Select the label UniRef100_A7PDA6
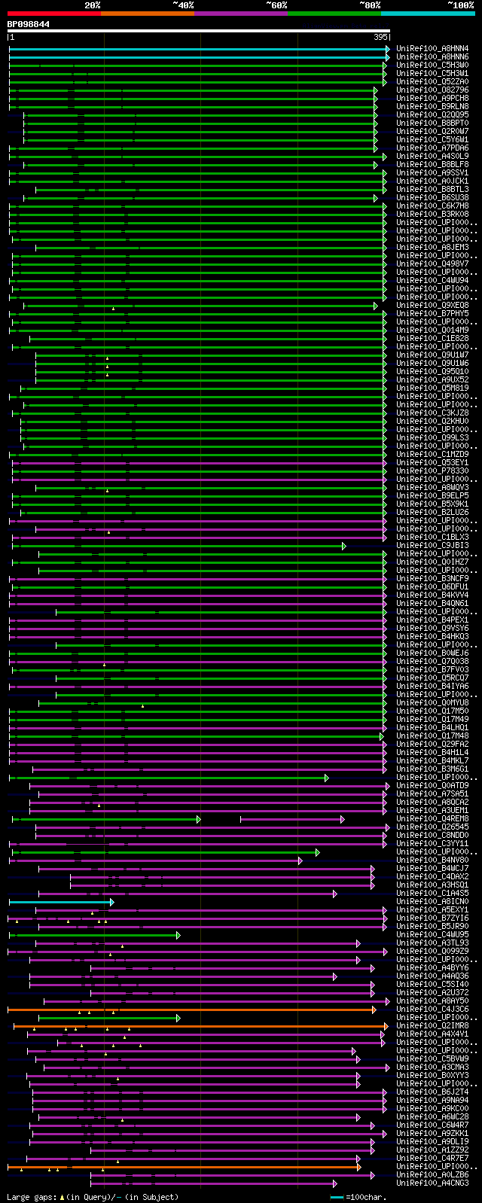 432,148
